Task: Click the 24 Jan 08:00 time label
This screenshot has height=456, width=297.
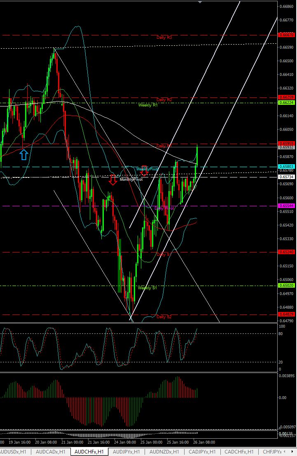Action: (x=125, y=442)
